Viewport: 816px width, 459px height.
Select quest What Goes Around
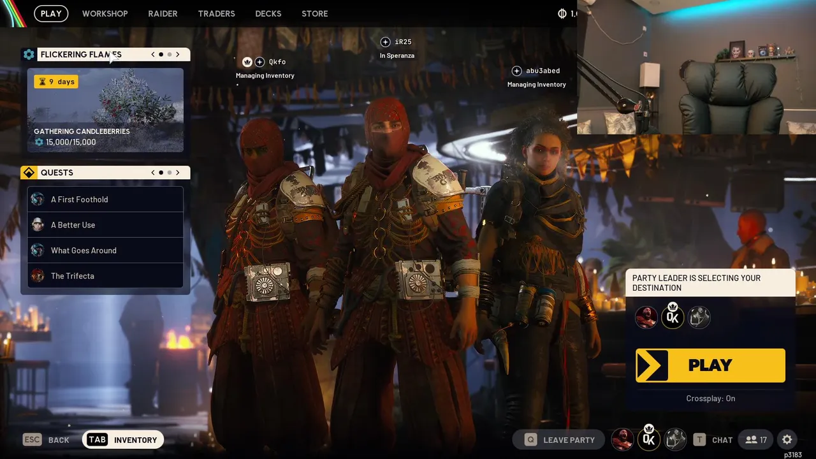105,251
